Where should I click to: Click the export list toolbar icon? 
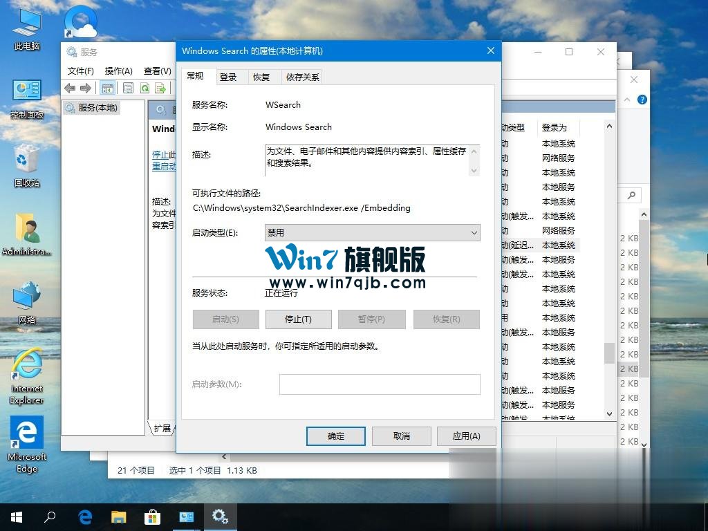click(x=160, y=88)
